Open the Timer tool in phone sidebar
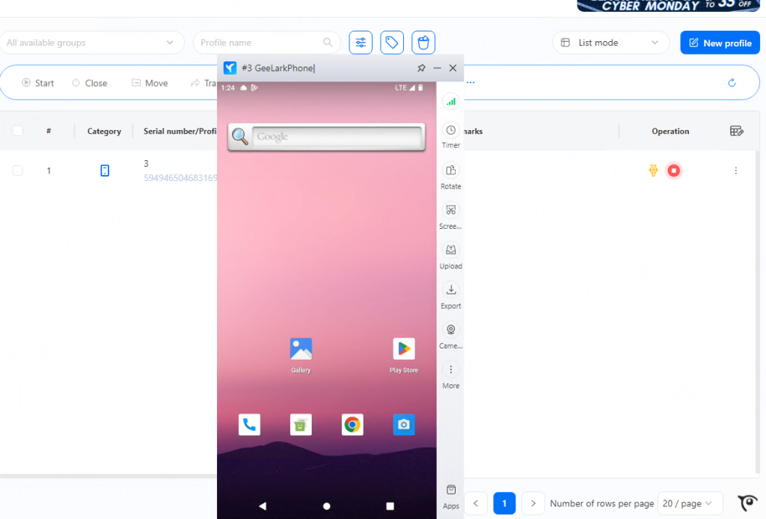Image resolution: width=766 pixels, height=519 pixels. (x=450, y=130)
